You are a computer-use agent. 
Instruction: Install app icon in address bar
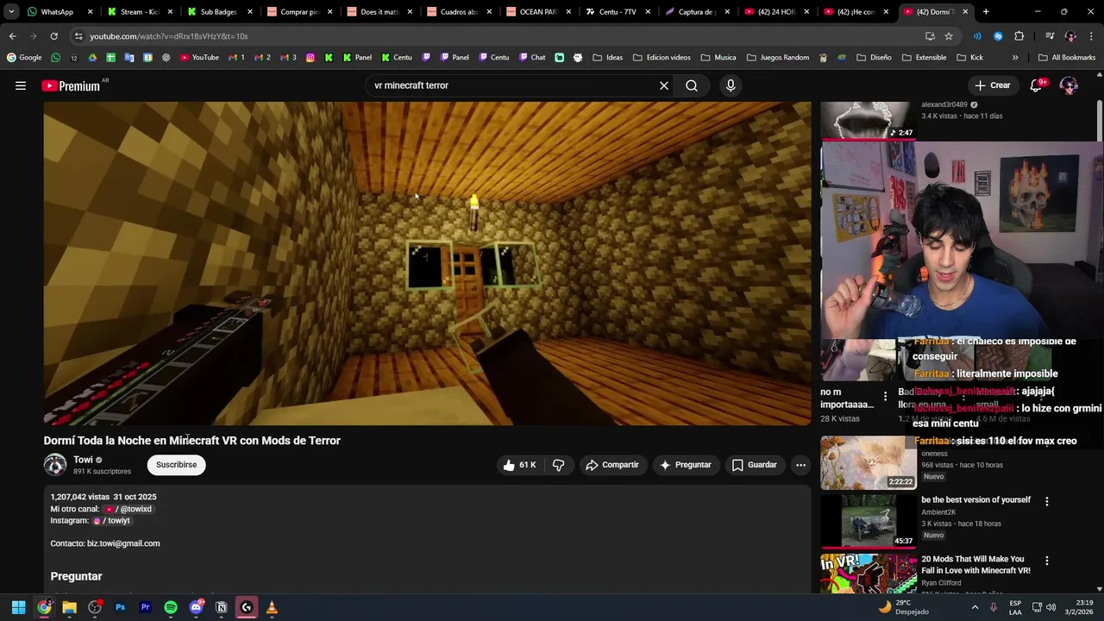tap(930, 36)
